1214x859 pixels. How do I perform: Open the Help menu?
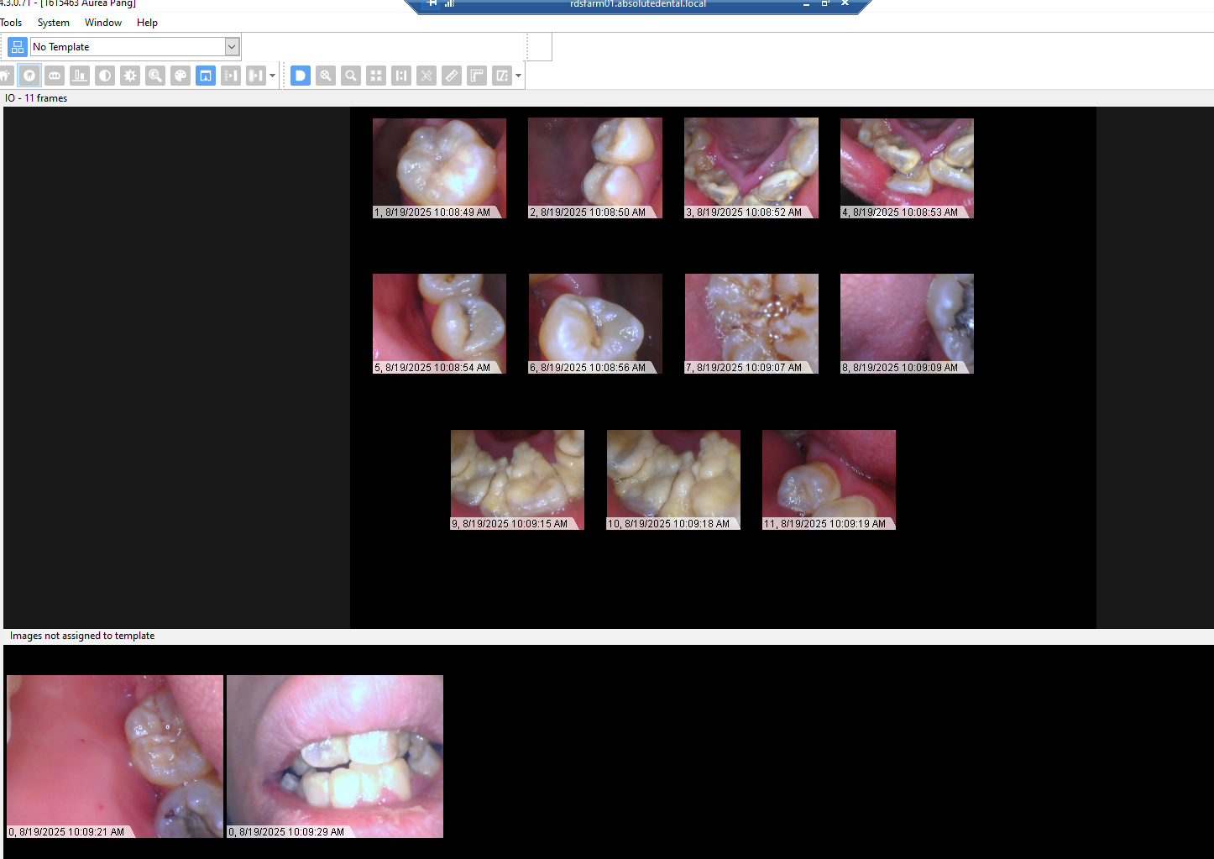[147, 23]
